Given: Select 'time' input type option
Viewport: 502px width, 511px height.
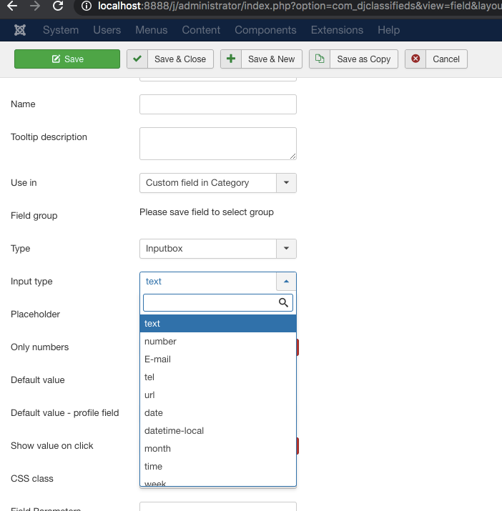Looking at the screenshot, I should pos(218,467).
